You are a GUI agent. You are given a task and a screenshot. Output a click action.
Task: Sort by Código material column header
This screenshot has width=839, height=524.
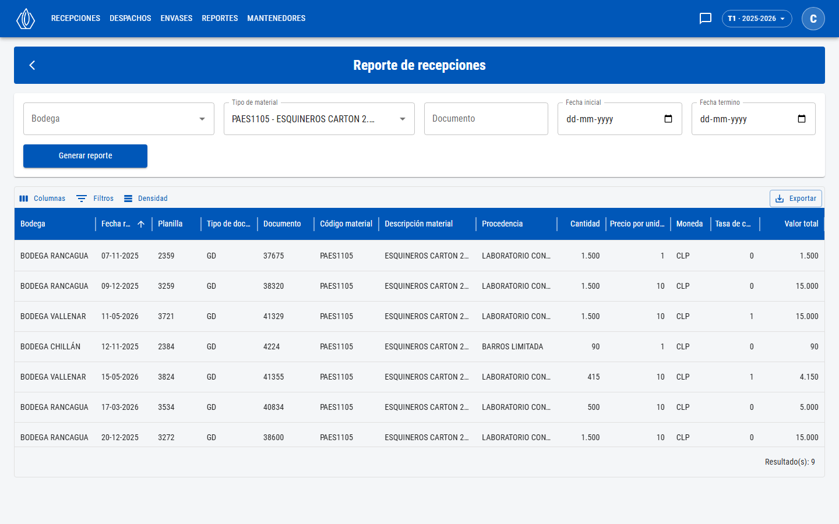click(x=346, y=224)
